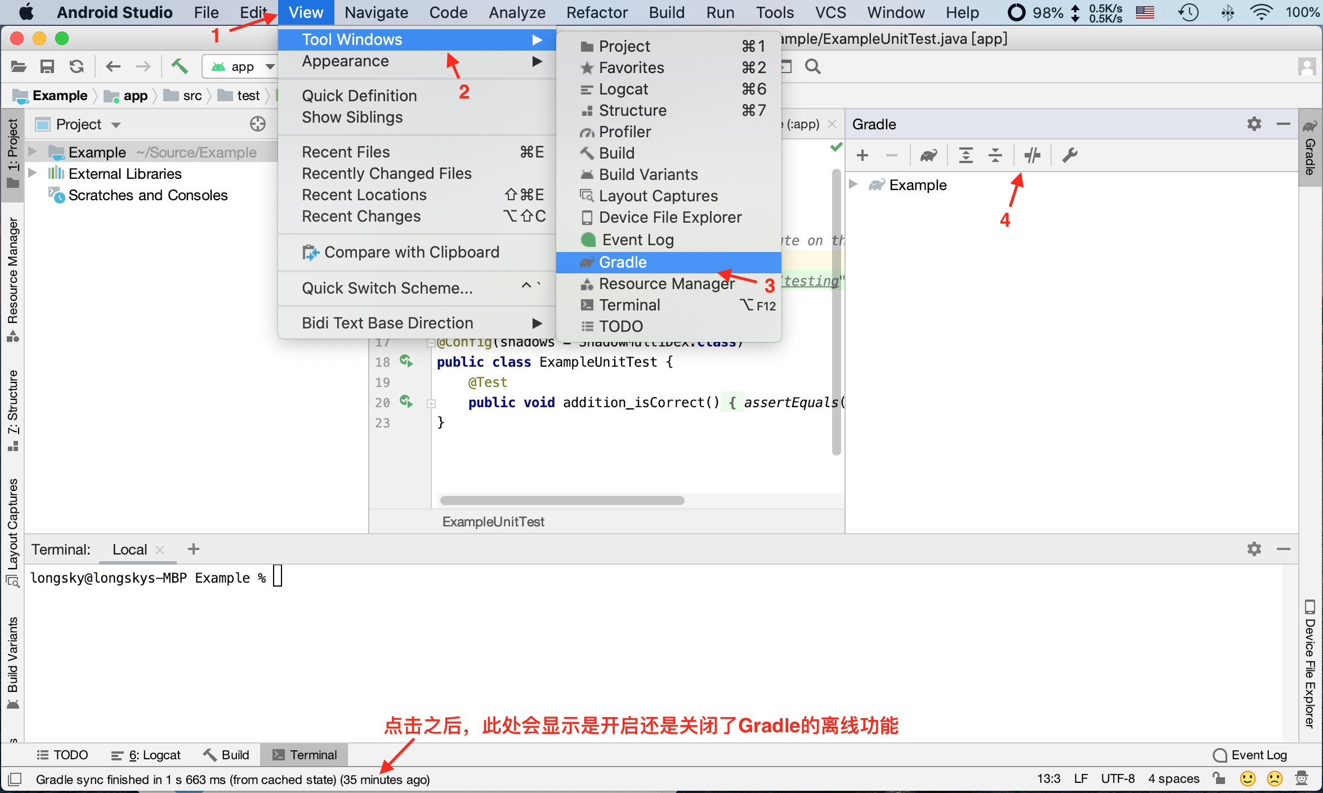The image size is (1323, 793).
Task: Click the Wi-Fi icon in macOS menu bar
Action: pyautogui.click(x=1261, y=12)
